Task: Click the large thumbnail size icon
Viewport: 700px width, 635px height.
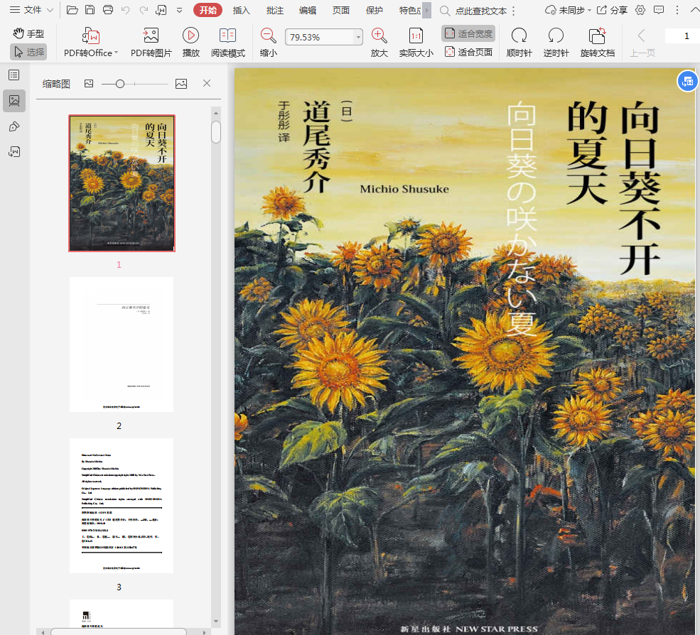Action: [181, 83]
